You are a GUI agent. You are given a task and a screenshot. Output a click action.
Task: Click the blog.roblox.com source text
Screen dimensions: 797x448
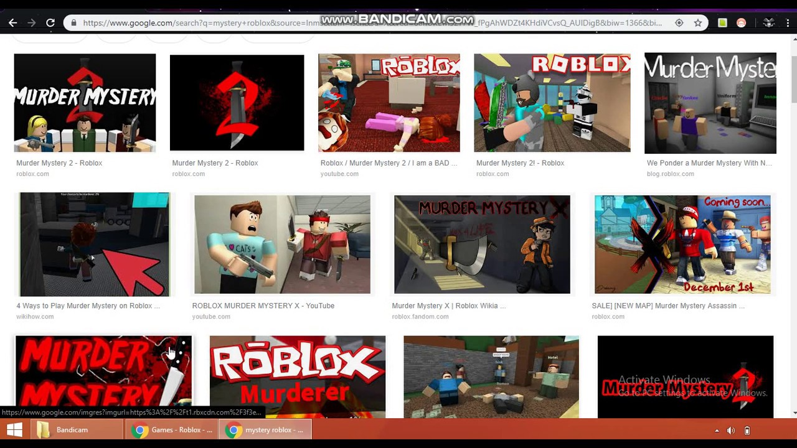(x=671, y=174)
